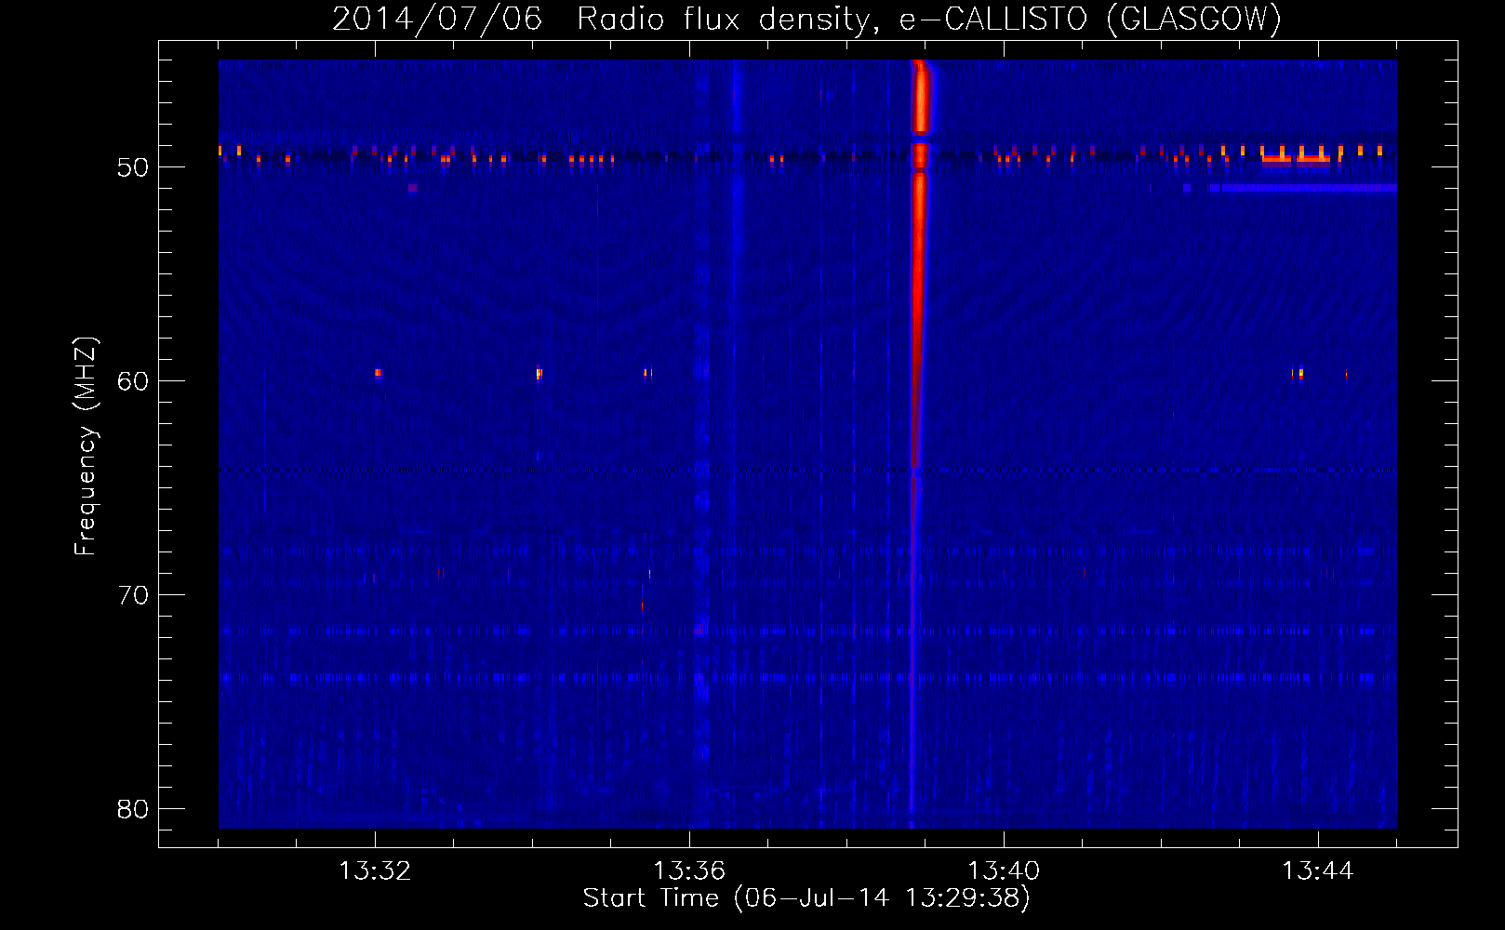This screenshot has width=1505, height=930.
Task: Click the 70 frequency tick label
Action: [133, 595]
